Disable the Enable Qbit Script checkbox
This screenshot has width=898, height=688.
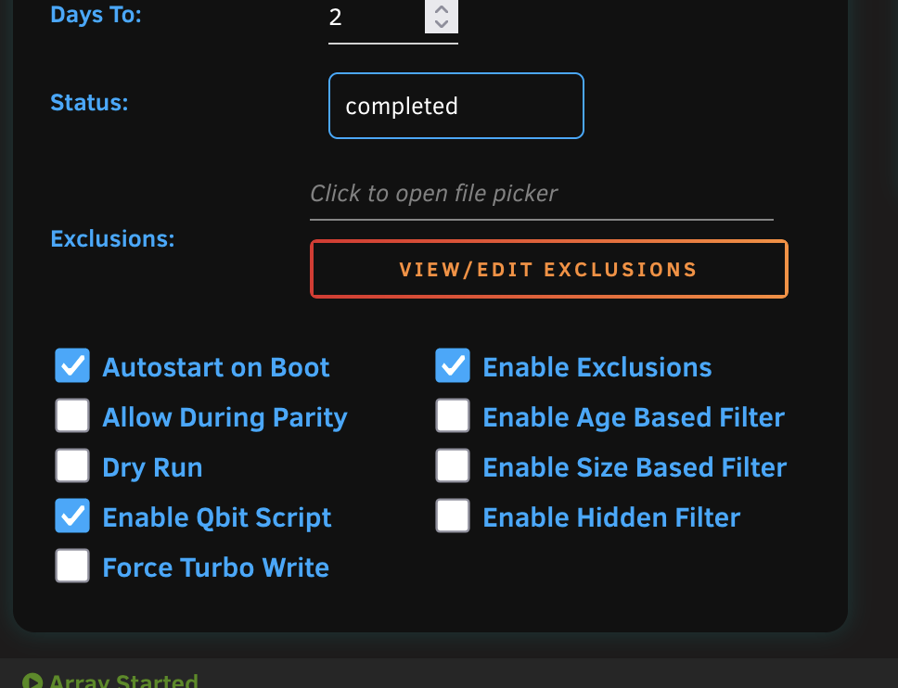(x=72, y=516)
